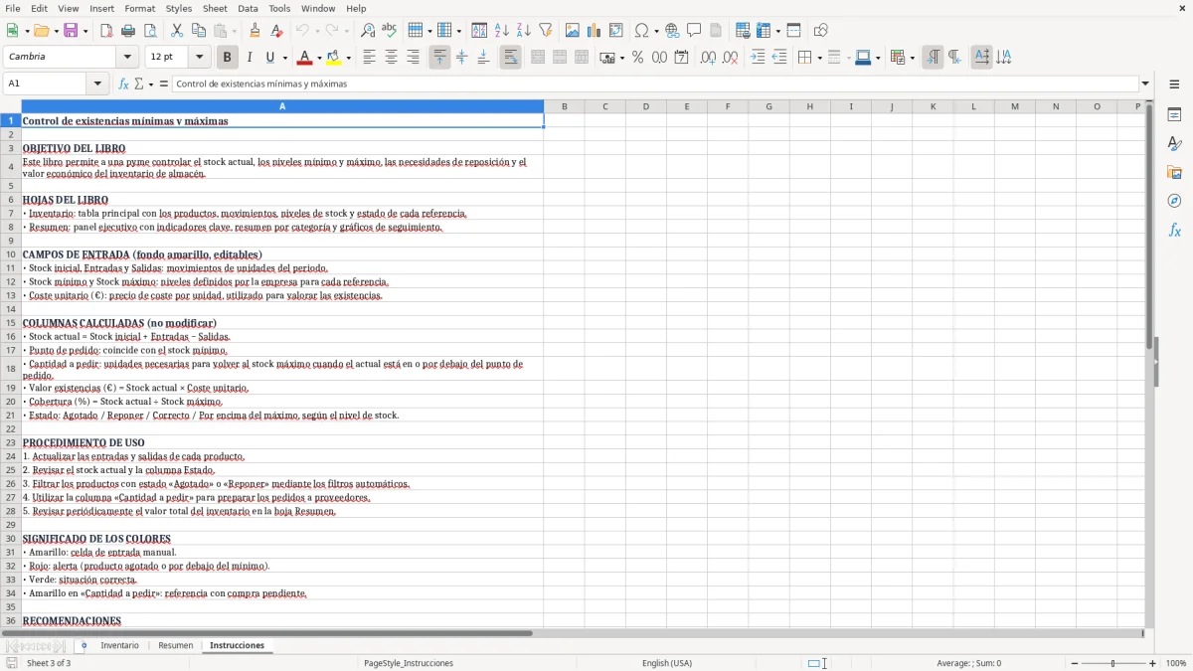Click the Increase Indent icon
This screenshot has height=671, width=1193.
758,58
